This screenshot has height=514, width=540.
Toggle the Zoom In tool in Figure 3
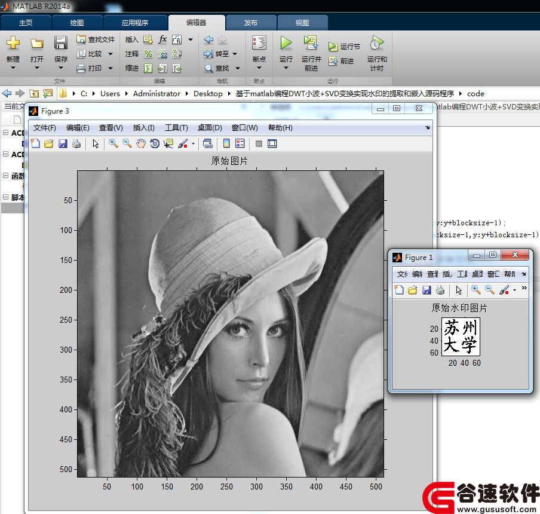113,143
